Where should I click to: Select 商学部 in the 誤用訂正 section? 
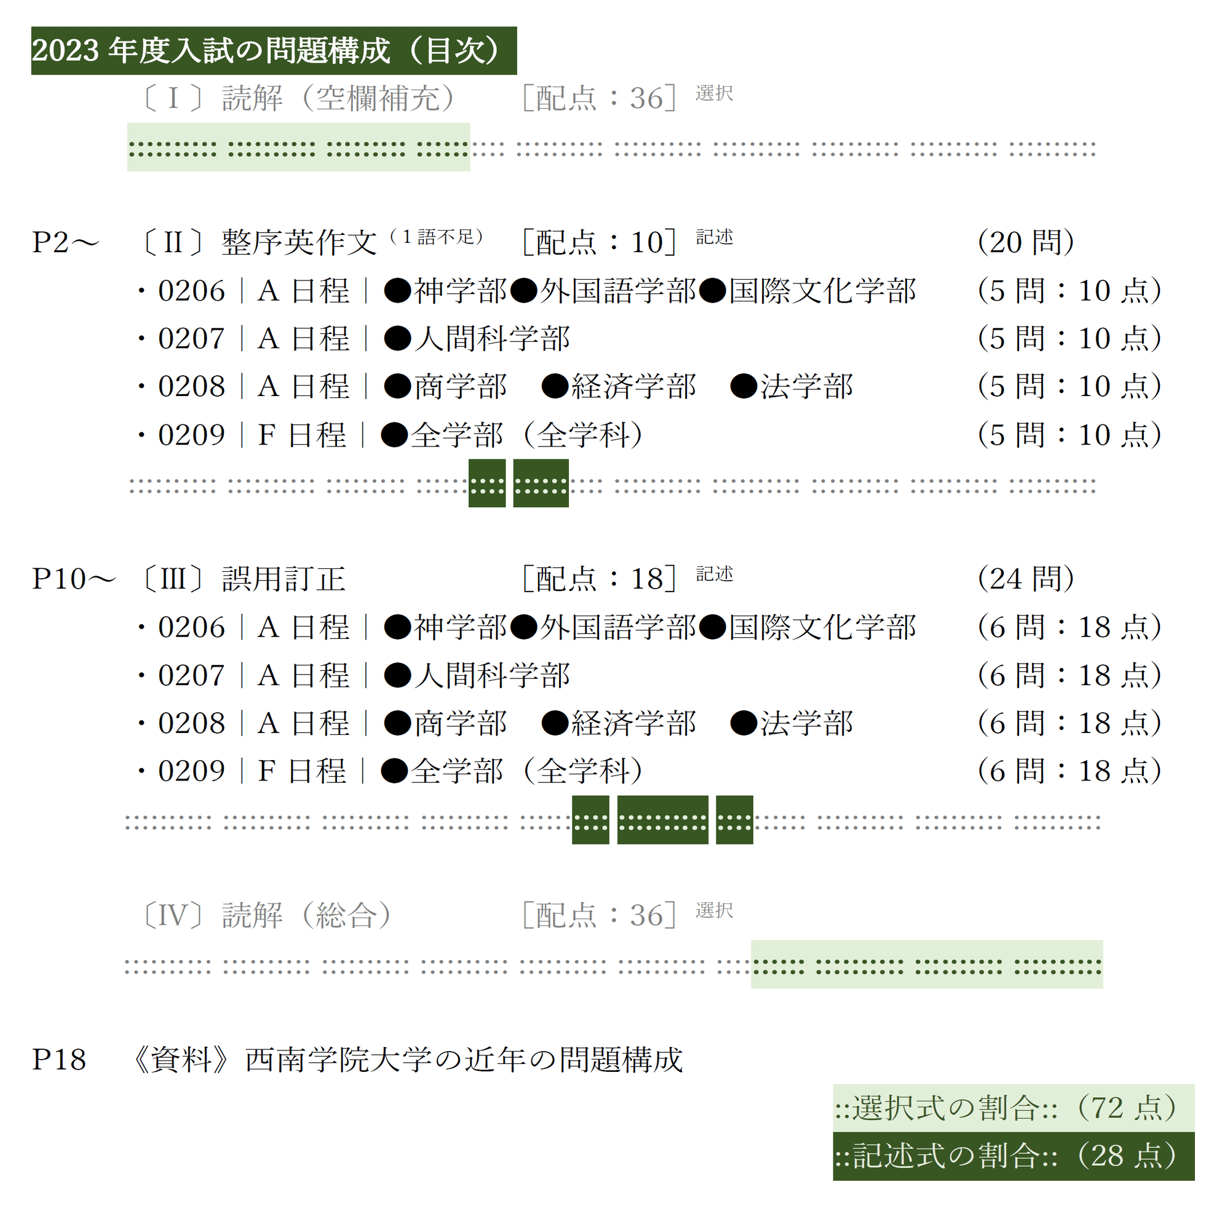[460, 723]
